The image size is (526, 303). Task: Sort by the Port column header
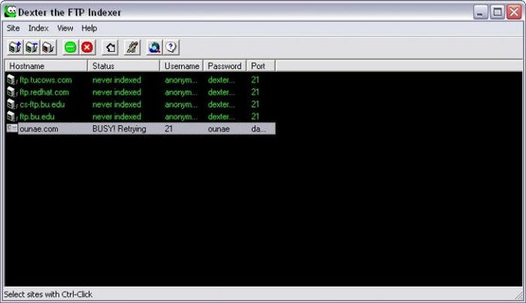(x=261, y=66)
